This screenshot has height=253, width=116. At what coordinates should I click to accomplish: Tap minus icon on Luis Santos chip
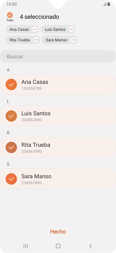[71, 29]
